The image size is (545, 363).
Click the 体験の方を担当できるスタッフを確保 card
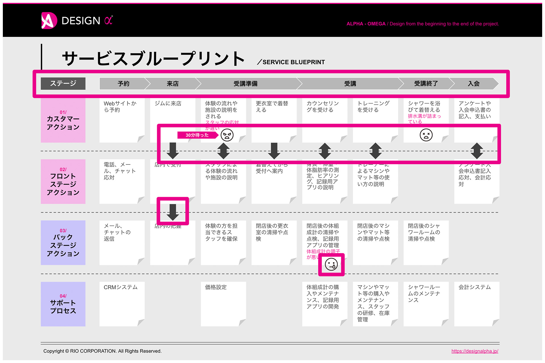coord(223,243)
